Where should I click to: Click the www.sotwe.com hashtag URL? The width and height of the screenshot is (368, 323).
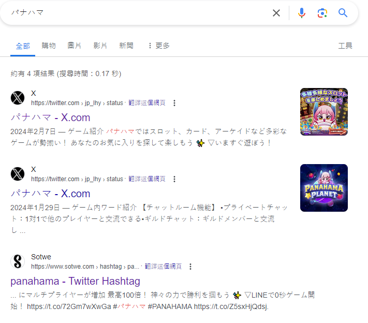point(85,267)
